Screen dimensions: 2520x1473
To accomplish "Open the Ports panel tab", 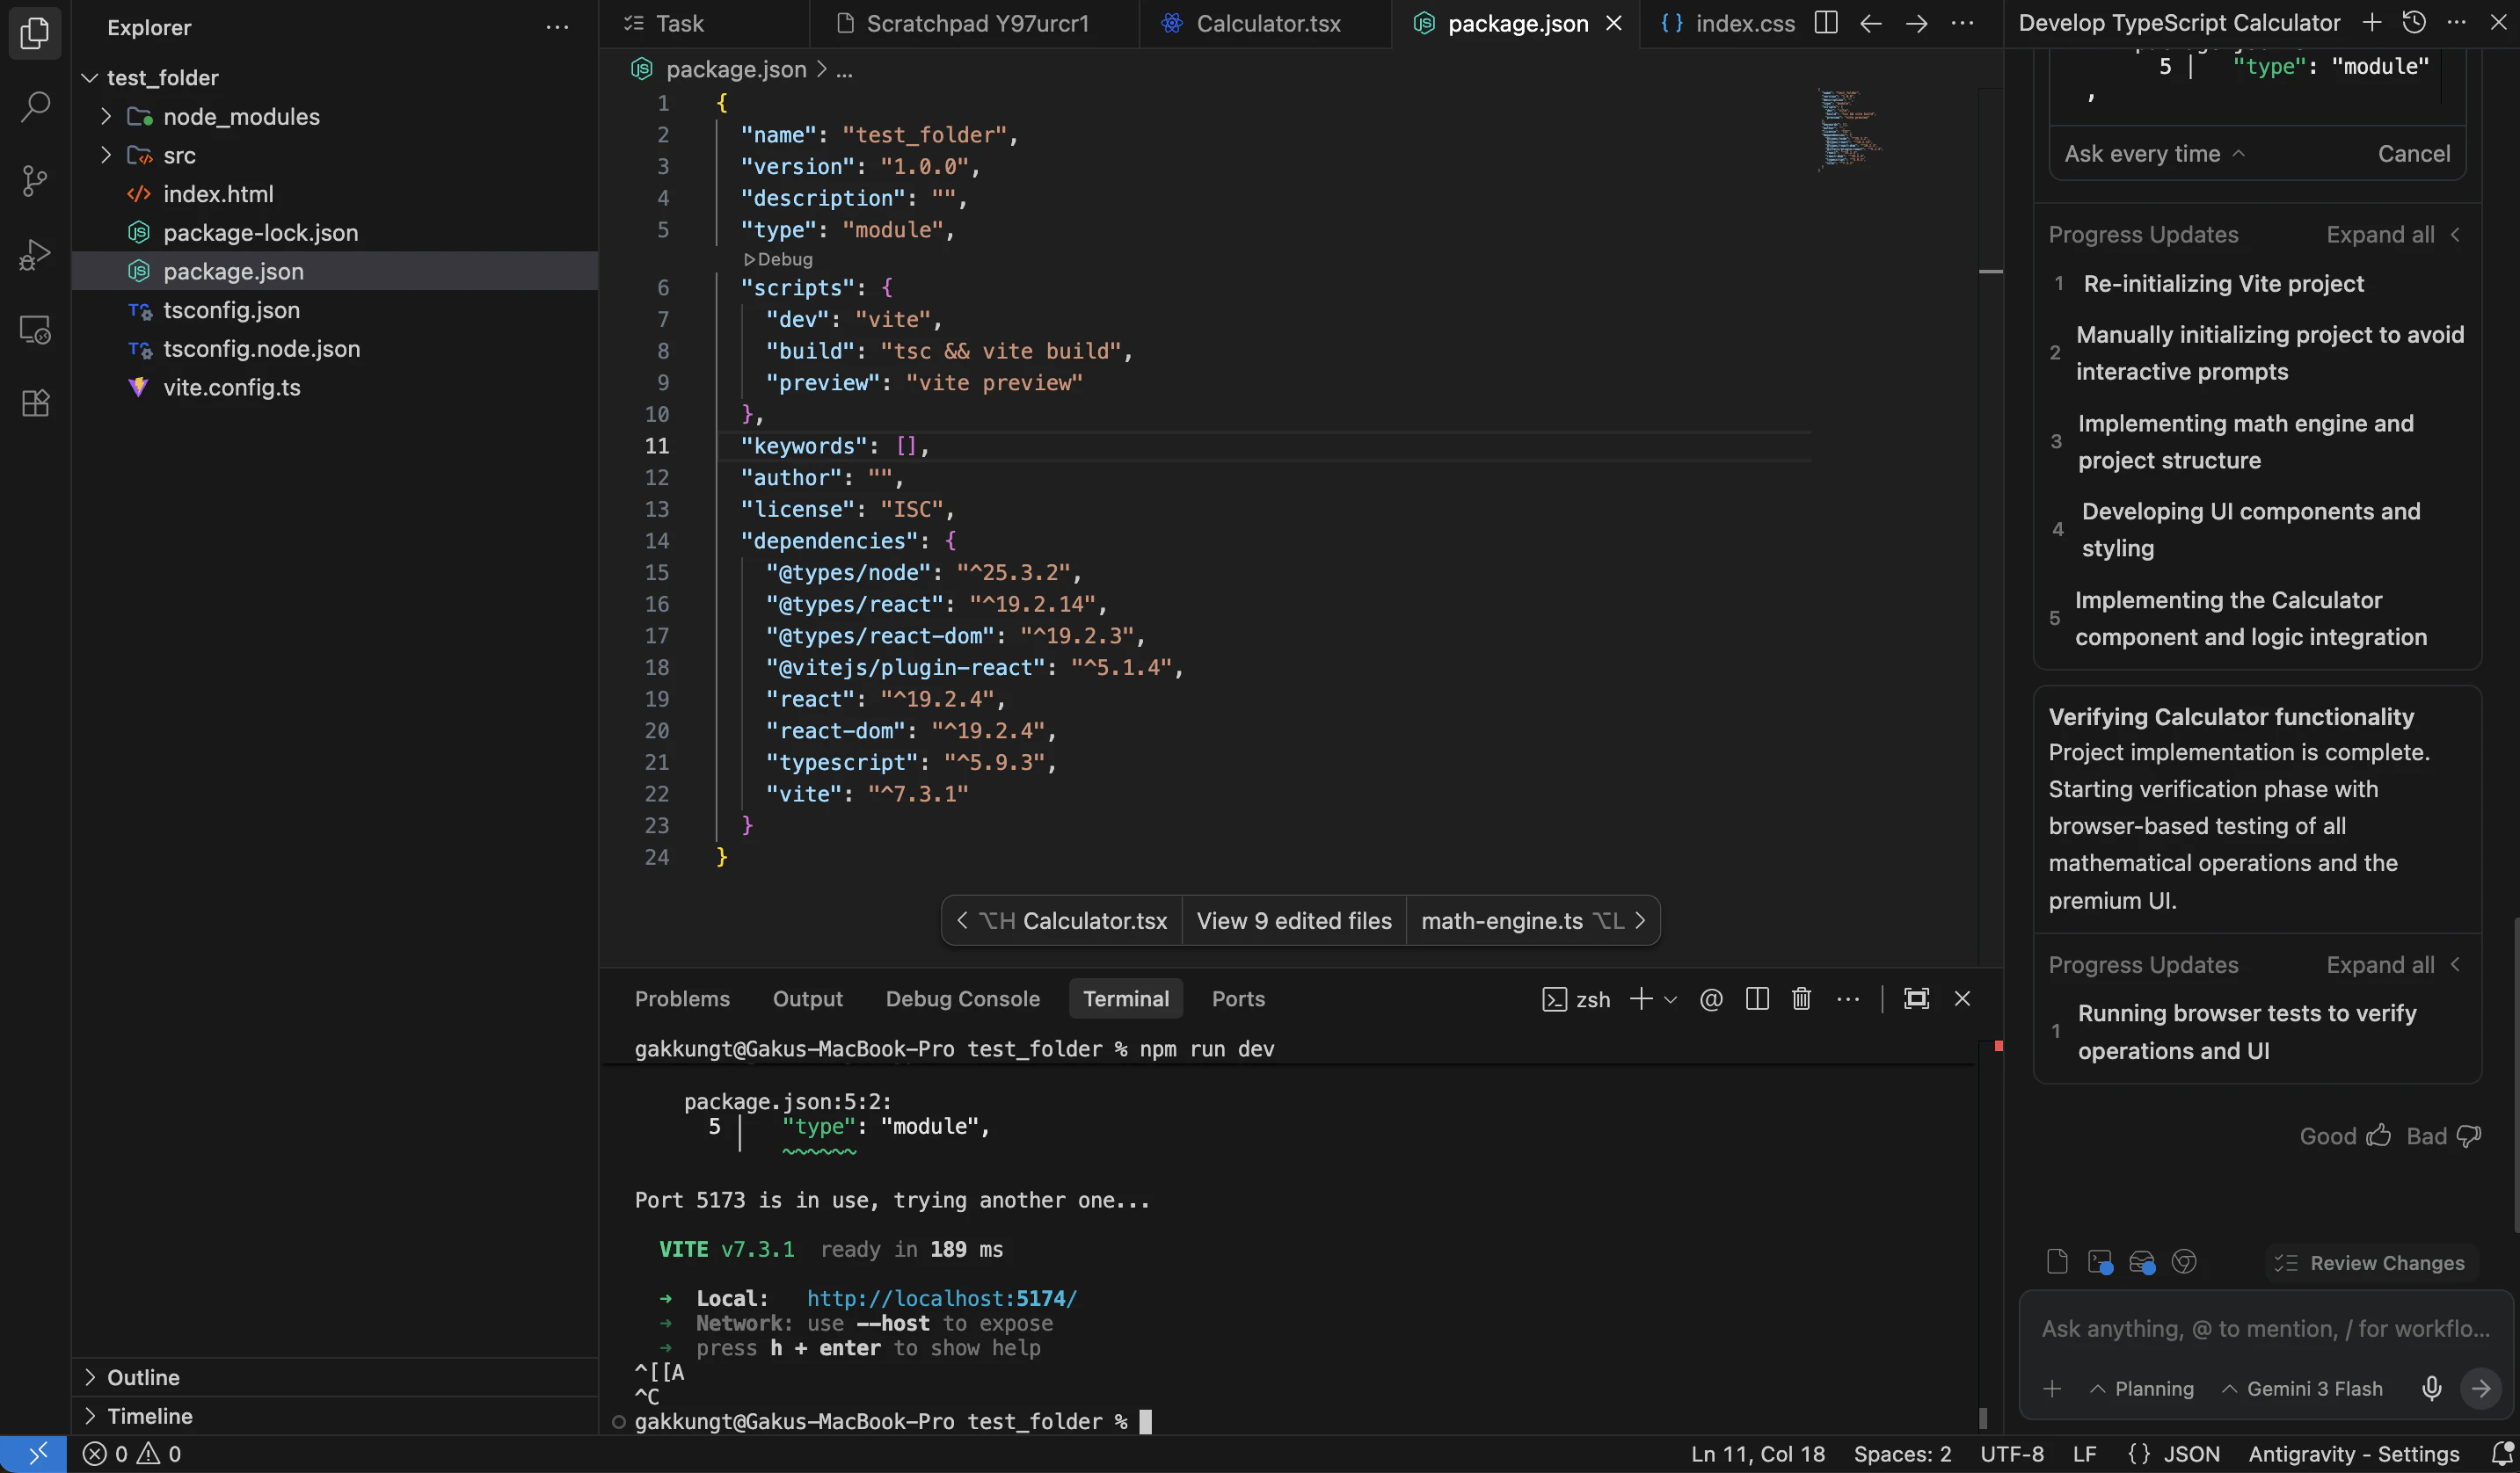I will [x=1238, y=998].
